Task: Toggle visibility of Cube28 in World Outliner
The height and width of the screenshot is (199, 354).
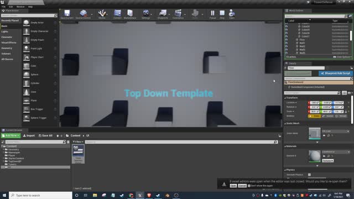Action: coord(287,27)
